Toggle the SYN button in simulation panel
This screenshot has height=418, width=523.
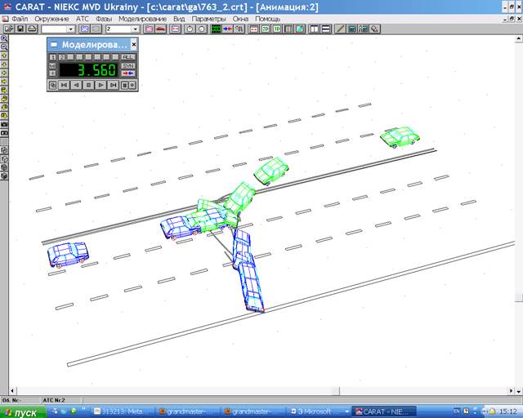pos(128,65)
